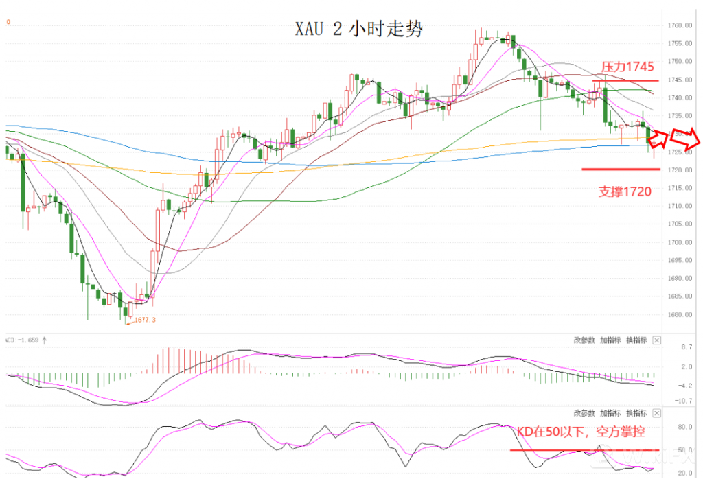Click 加指标 in the KD panel

click(610, 413)
